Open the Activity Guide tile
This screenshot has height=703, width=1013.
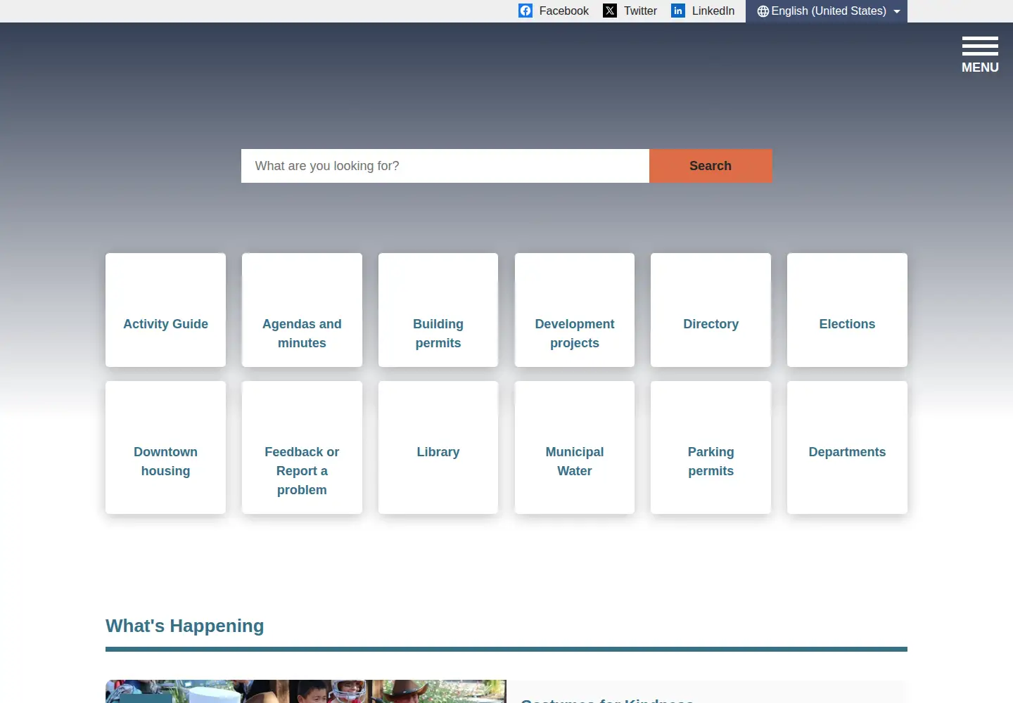pos(165,310)
